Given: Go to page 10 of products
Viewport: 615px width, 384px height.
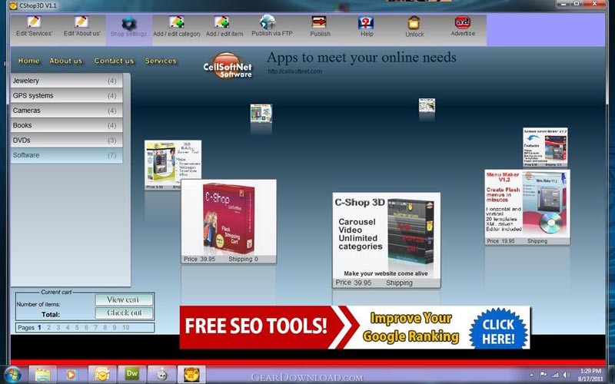Looking at the screenshot, I should pyautogui.click(x=125, y=328).
